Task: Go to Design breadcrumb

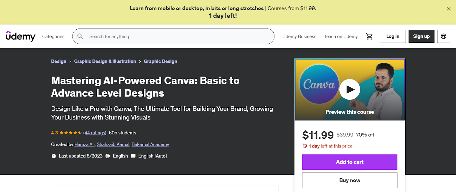Action: [x=59, y=61]
